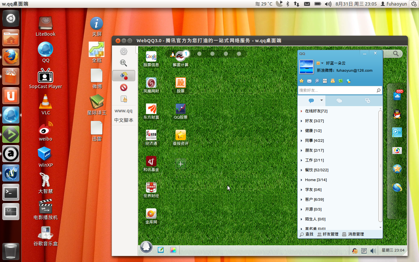The image size is (419, 262).
Task: Click the QQ profile avatar picture
Action: tap(306, 67)
